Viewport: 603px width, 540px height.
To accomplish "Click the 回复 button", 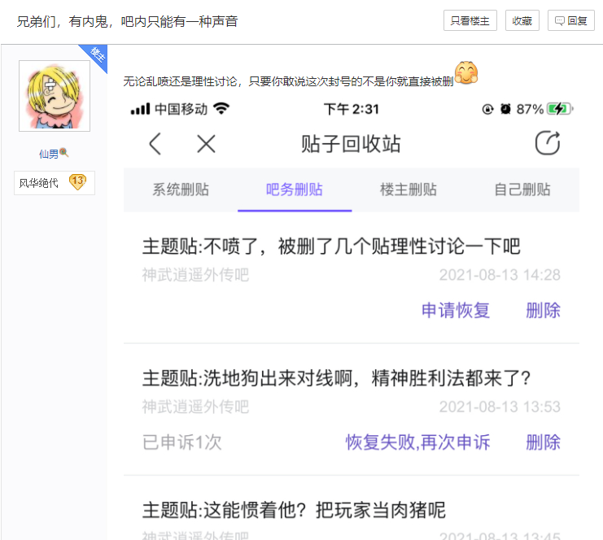I will pyautogui.click(x=571, y=21).
